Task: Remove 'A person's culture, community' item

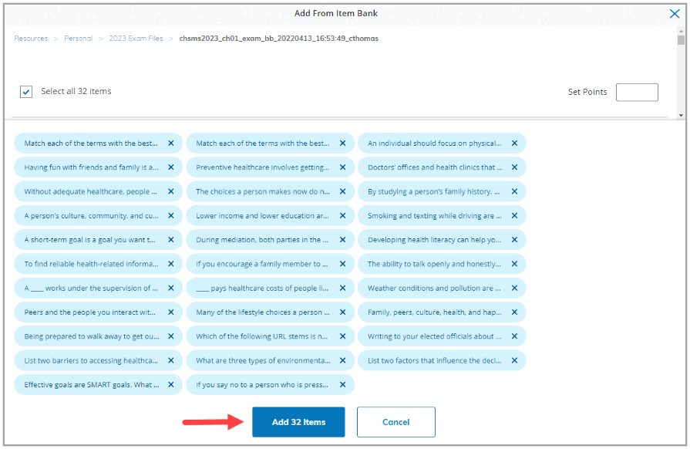Action: point(171,216)
